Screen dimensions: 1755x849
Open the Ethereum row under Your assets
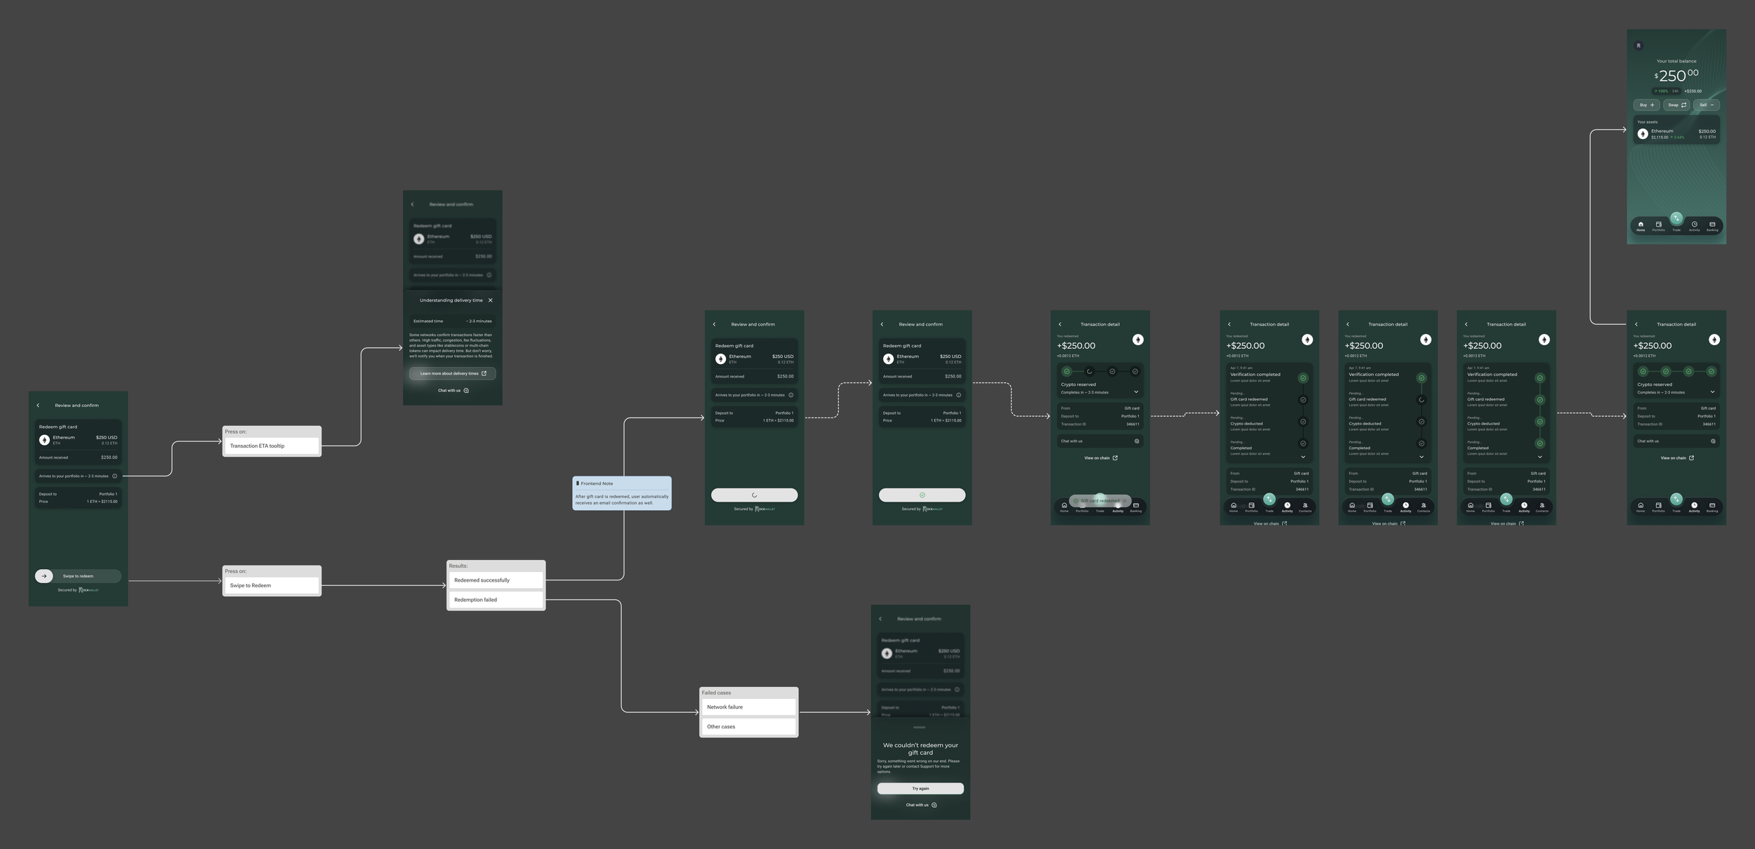tap(1676, 134)
